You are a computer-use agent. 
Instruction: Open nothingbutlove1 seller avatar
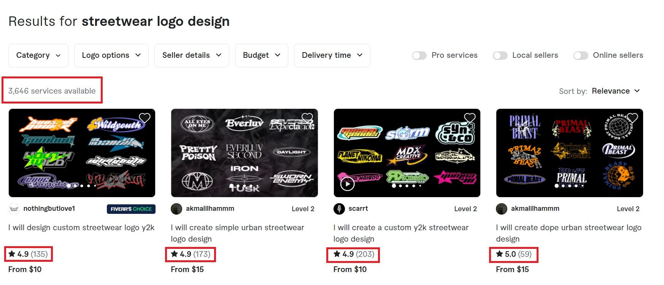[14, 209]
